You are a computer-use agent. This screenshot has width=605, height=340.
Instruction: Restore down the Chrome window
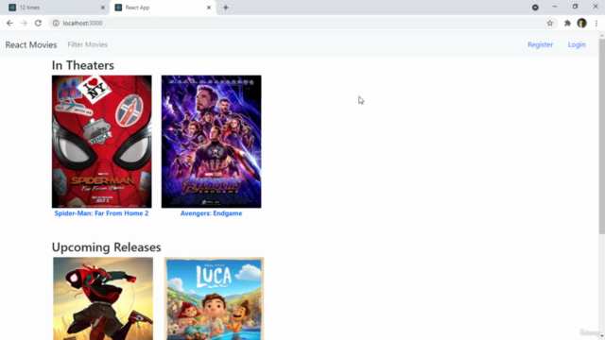point(575,7)
